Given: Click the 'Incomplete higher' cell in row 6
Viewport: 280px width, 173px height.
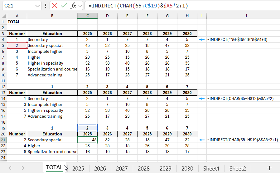Looking at the screenshot, I should (x=52, y=51).
